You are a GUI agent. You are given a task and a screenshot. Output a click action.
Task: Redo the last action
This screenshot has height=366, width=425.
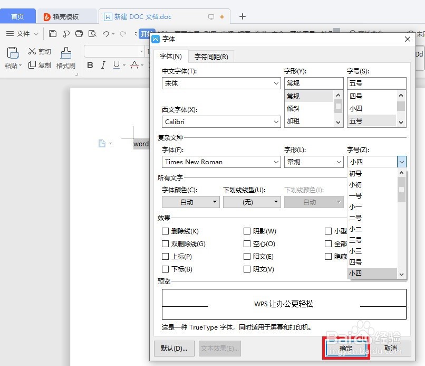click(122, 33)
